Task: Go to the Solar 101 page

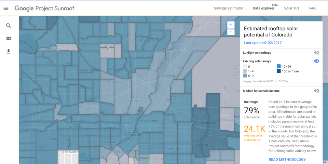Action: point(291,9)
